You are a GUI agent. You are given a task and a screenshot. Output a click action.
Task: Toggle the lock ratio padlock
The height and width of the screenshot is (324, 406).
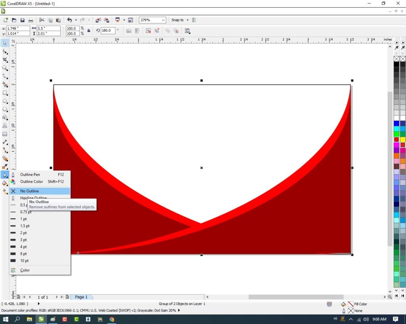pos(89,31)
